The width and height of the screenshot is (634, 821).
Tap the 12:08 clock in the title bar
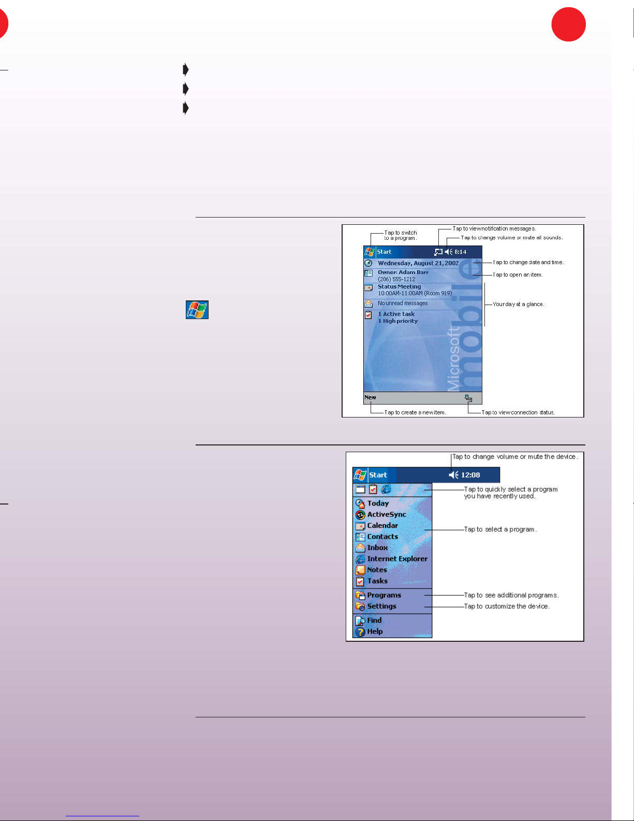470,475
